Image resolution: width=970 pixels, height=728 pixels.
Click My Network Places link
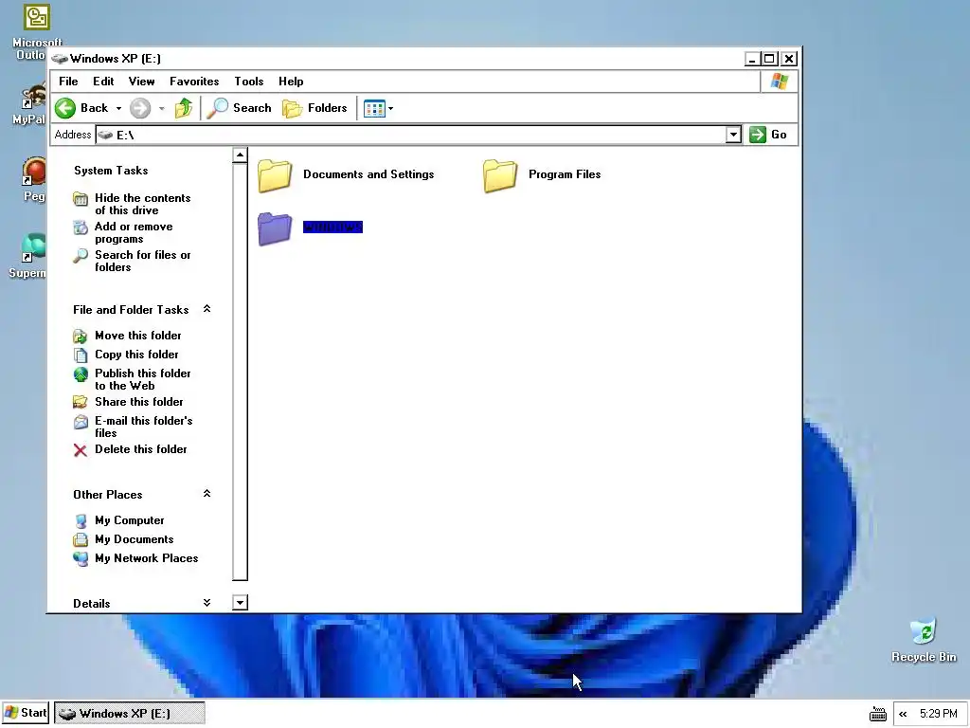(147, 558)
